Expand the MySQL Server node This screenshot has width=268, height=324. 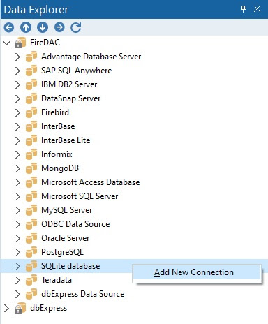click(x=17, y=210)
